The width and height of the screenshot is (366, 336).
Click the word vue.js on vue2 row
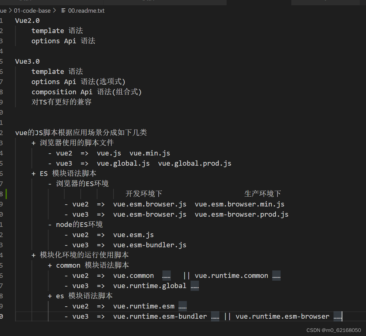(109, 153)
